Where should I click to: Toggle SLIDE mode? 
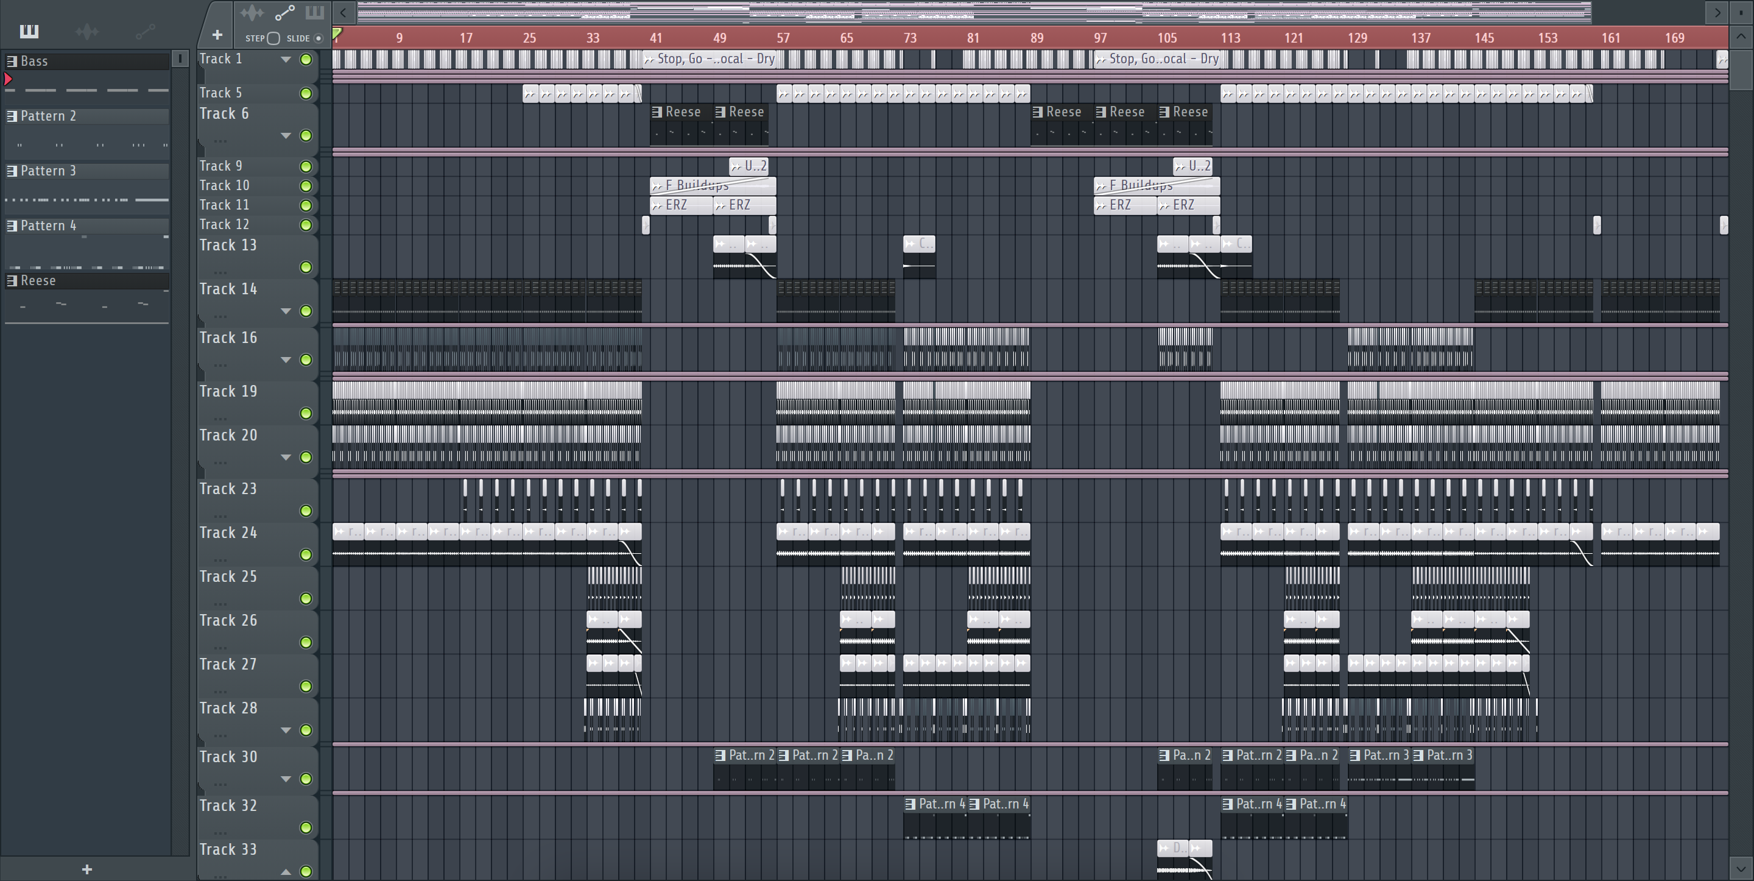318,38
